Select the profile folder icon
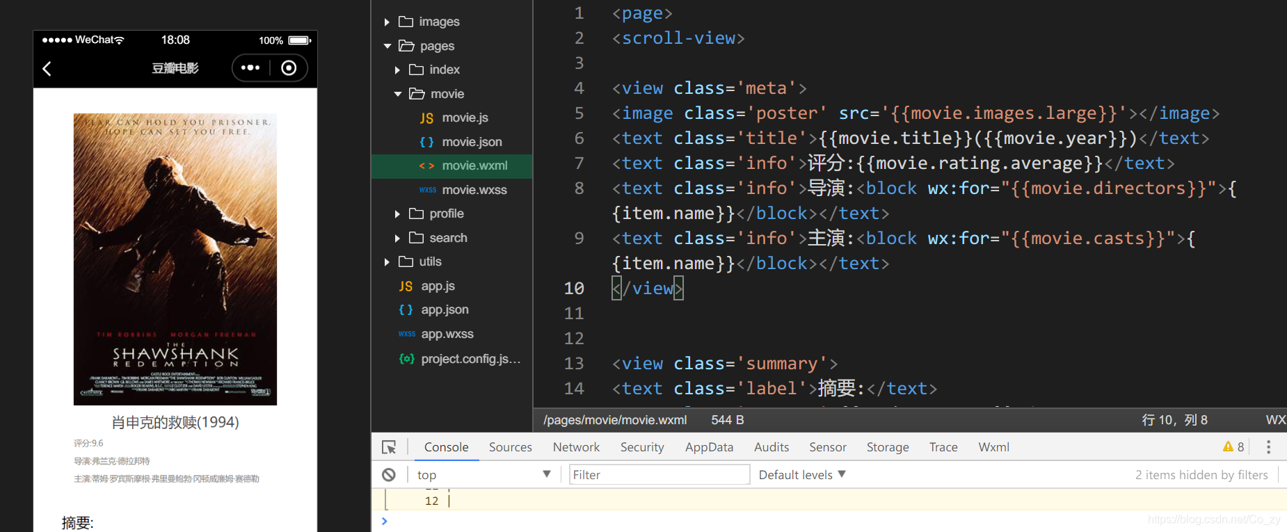Image resolution: width=1287 pixels, height=532 pixels. pos(416,213)
